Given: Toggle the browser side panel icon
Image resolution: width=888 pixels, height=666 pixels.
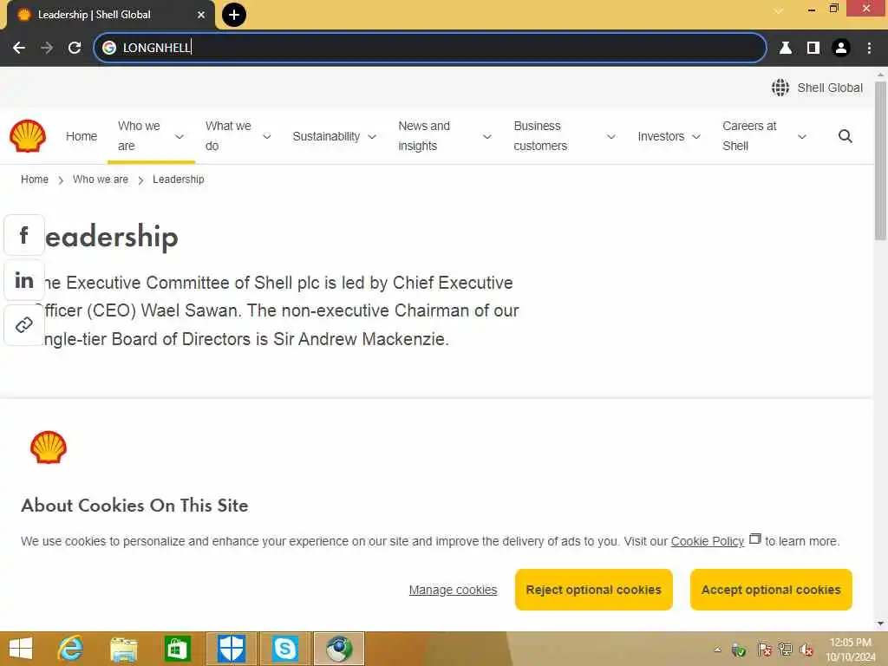Looking at the screenshot, I should coord(813,48).
